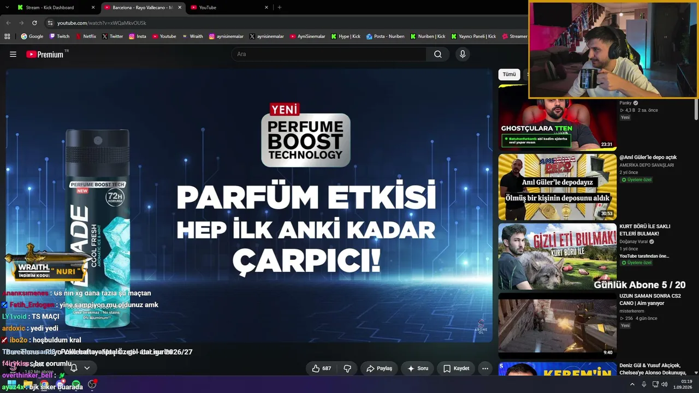Go forward in browser history

point(21,23)
